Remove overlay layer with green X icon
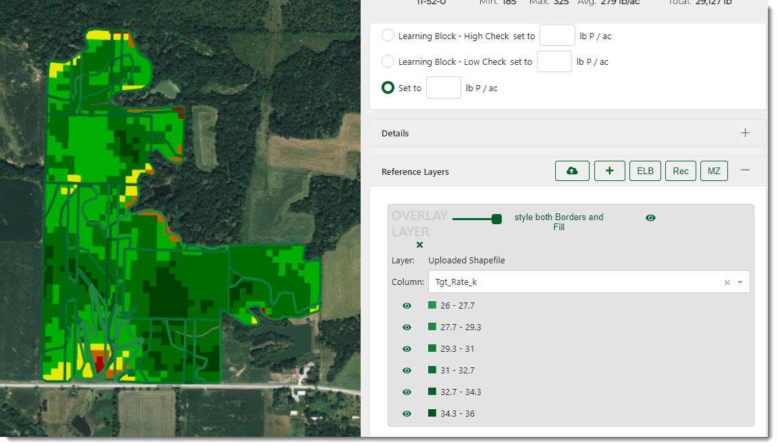Viewport: 778px width, 447px height. point(419,245)
